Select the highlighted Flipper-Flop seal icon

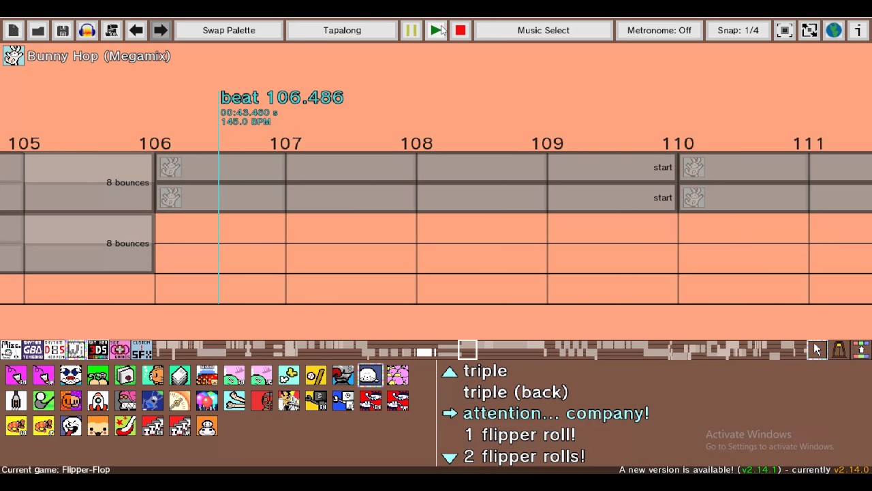pos(371,375)
